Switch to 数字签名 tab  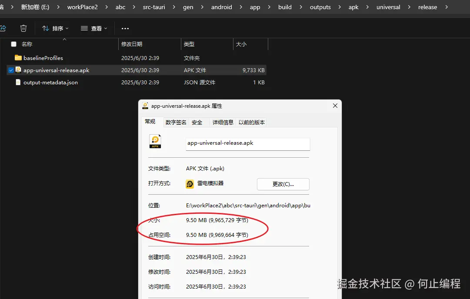tap(176, 122)
